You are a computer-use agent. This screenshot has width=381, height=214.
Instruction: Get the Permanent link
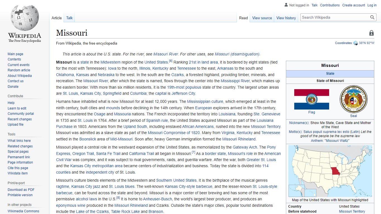[x=19, y=157]
